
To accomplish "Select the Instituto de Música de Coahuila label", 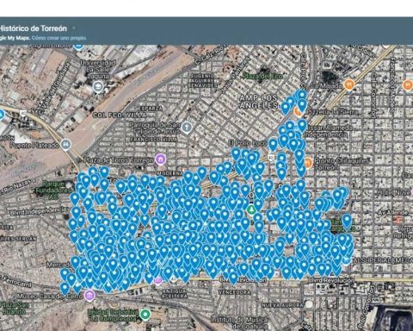I will coord(239,322).
